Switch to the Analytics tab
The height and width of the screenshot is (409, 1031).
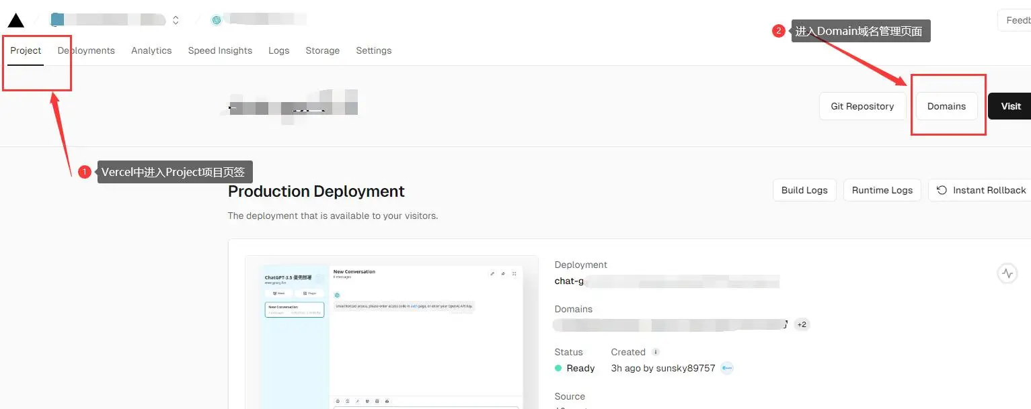pos(151,50)
